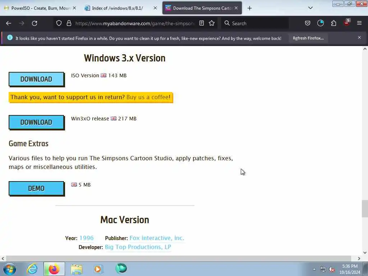Image resolution: width=368 pixels, height=276 pixels.
Task: Open a new tab with plus button
Action: (x=249, y=8)
